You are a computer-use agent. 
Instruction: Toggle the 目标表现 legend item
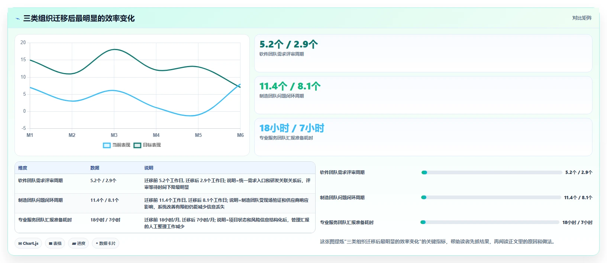(147, 145)
